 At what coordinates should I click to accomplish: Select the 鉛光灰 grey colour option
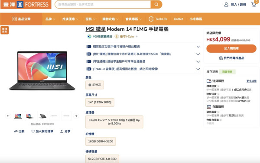coord(94,85)
